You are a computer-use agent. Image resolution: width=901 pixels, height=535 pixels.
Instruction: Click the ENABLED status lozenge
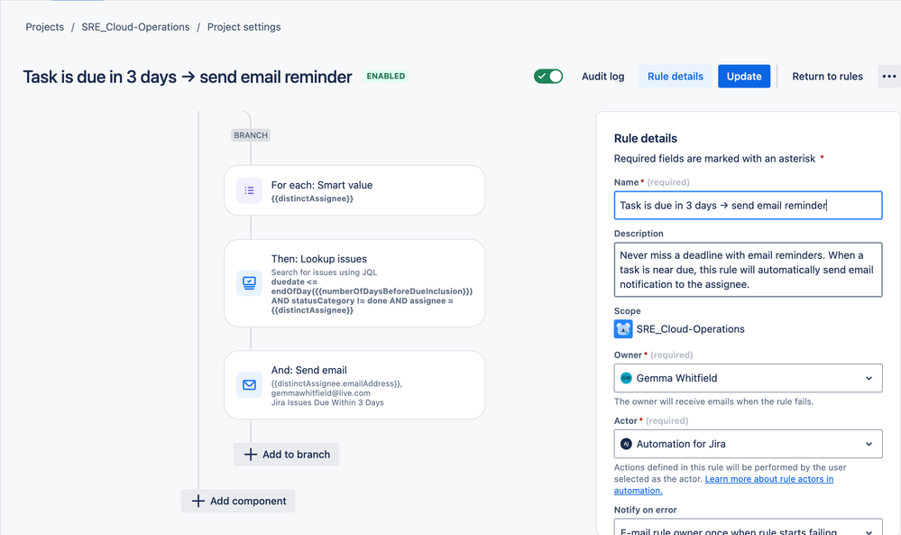[x=386, y=76]
